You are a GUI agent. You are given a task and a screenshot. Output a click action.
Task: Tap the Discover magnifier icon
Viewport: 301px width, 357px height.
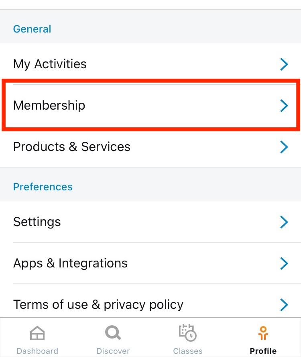[113, 333]
